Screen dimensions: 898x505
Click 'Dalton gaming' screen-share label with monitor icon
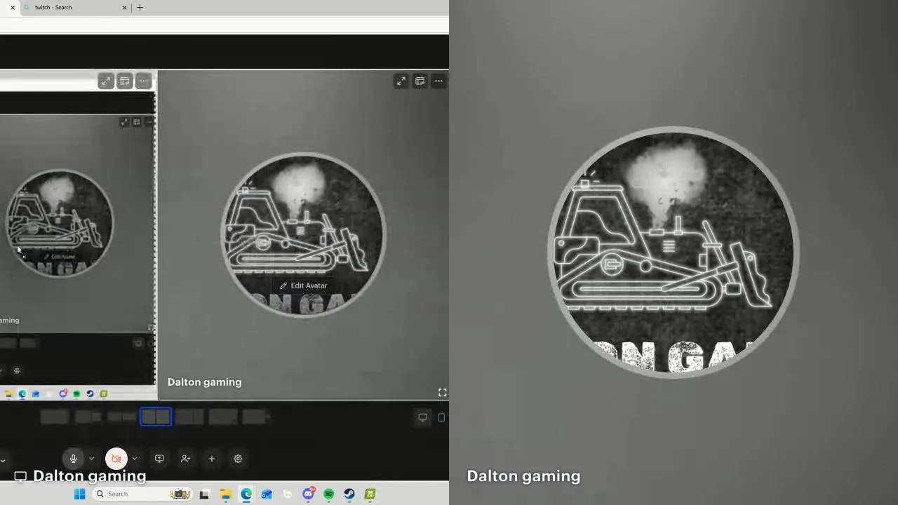tap(80, 476)
